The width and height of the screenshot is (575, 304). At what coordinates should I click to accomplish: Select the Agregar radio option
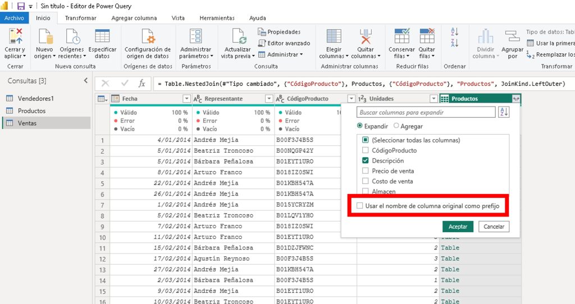point(396,126)
